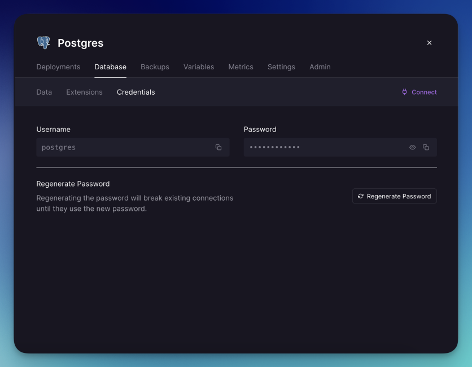Go to the Variables tab
This screenshot has height=367, width=472.
199,67
